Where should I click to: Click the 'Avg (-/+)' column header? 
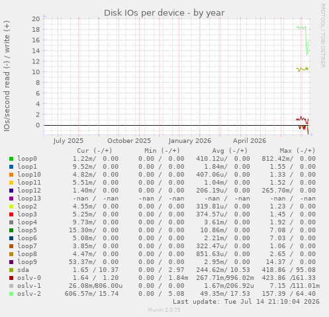click(230, 151)
